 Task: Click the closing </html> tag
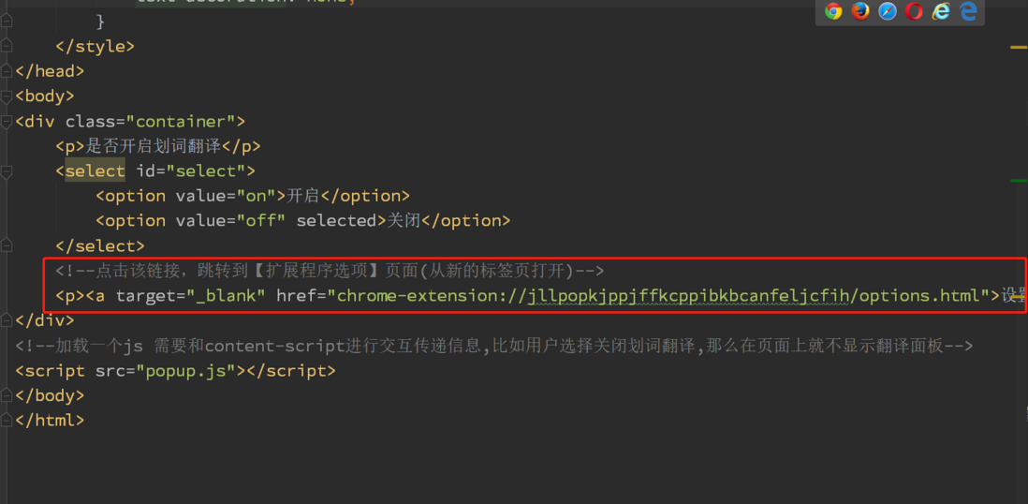(50, 421)
